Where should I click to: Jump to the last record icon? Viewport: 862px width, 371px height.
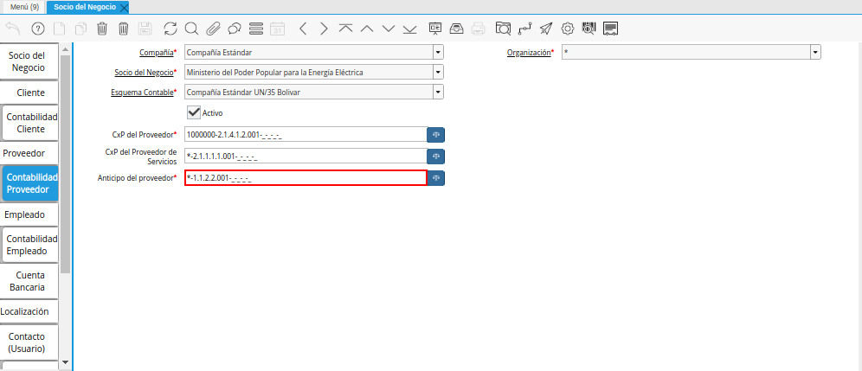click(409, 29)
